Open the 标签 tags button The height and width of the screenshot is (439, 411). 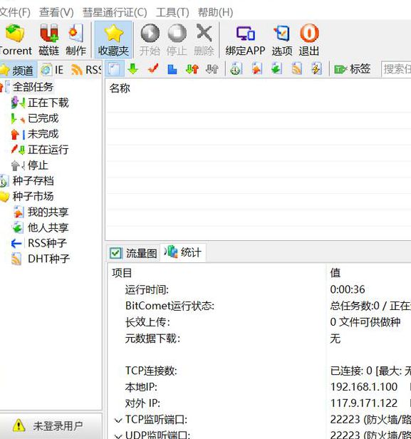coord(353,69)
